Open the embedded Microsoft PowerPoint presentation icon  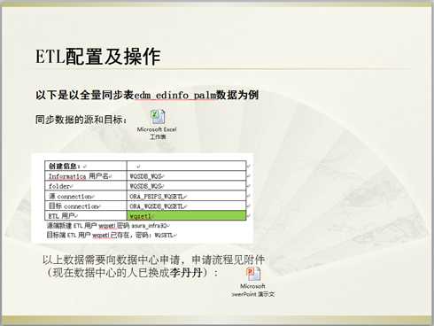pos(253,275)
